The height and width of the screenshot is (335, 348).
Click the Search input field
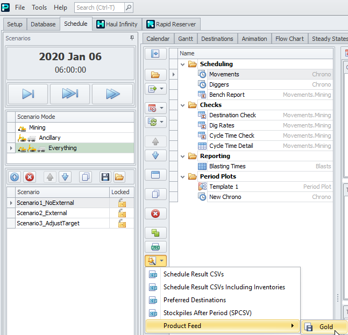point(99,8)
